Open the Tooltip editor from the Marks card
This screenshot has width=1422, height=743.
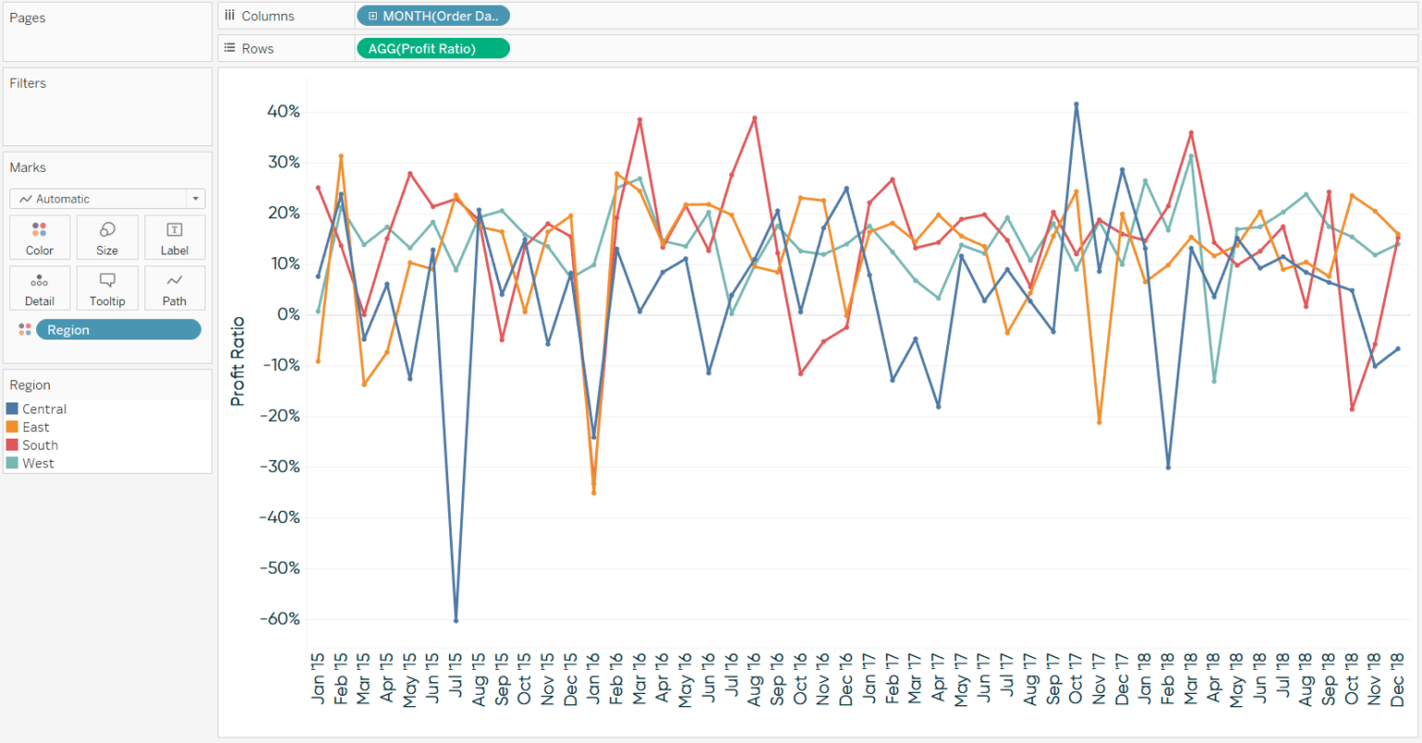tap(106, 288)
